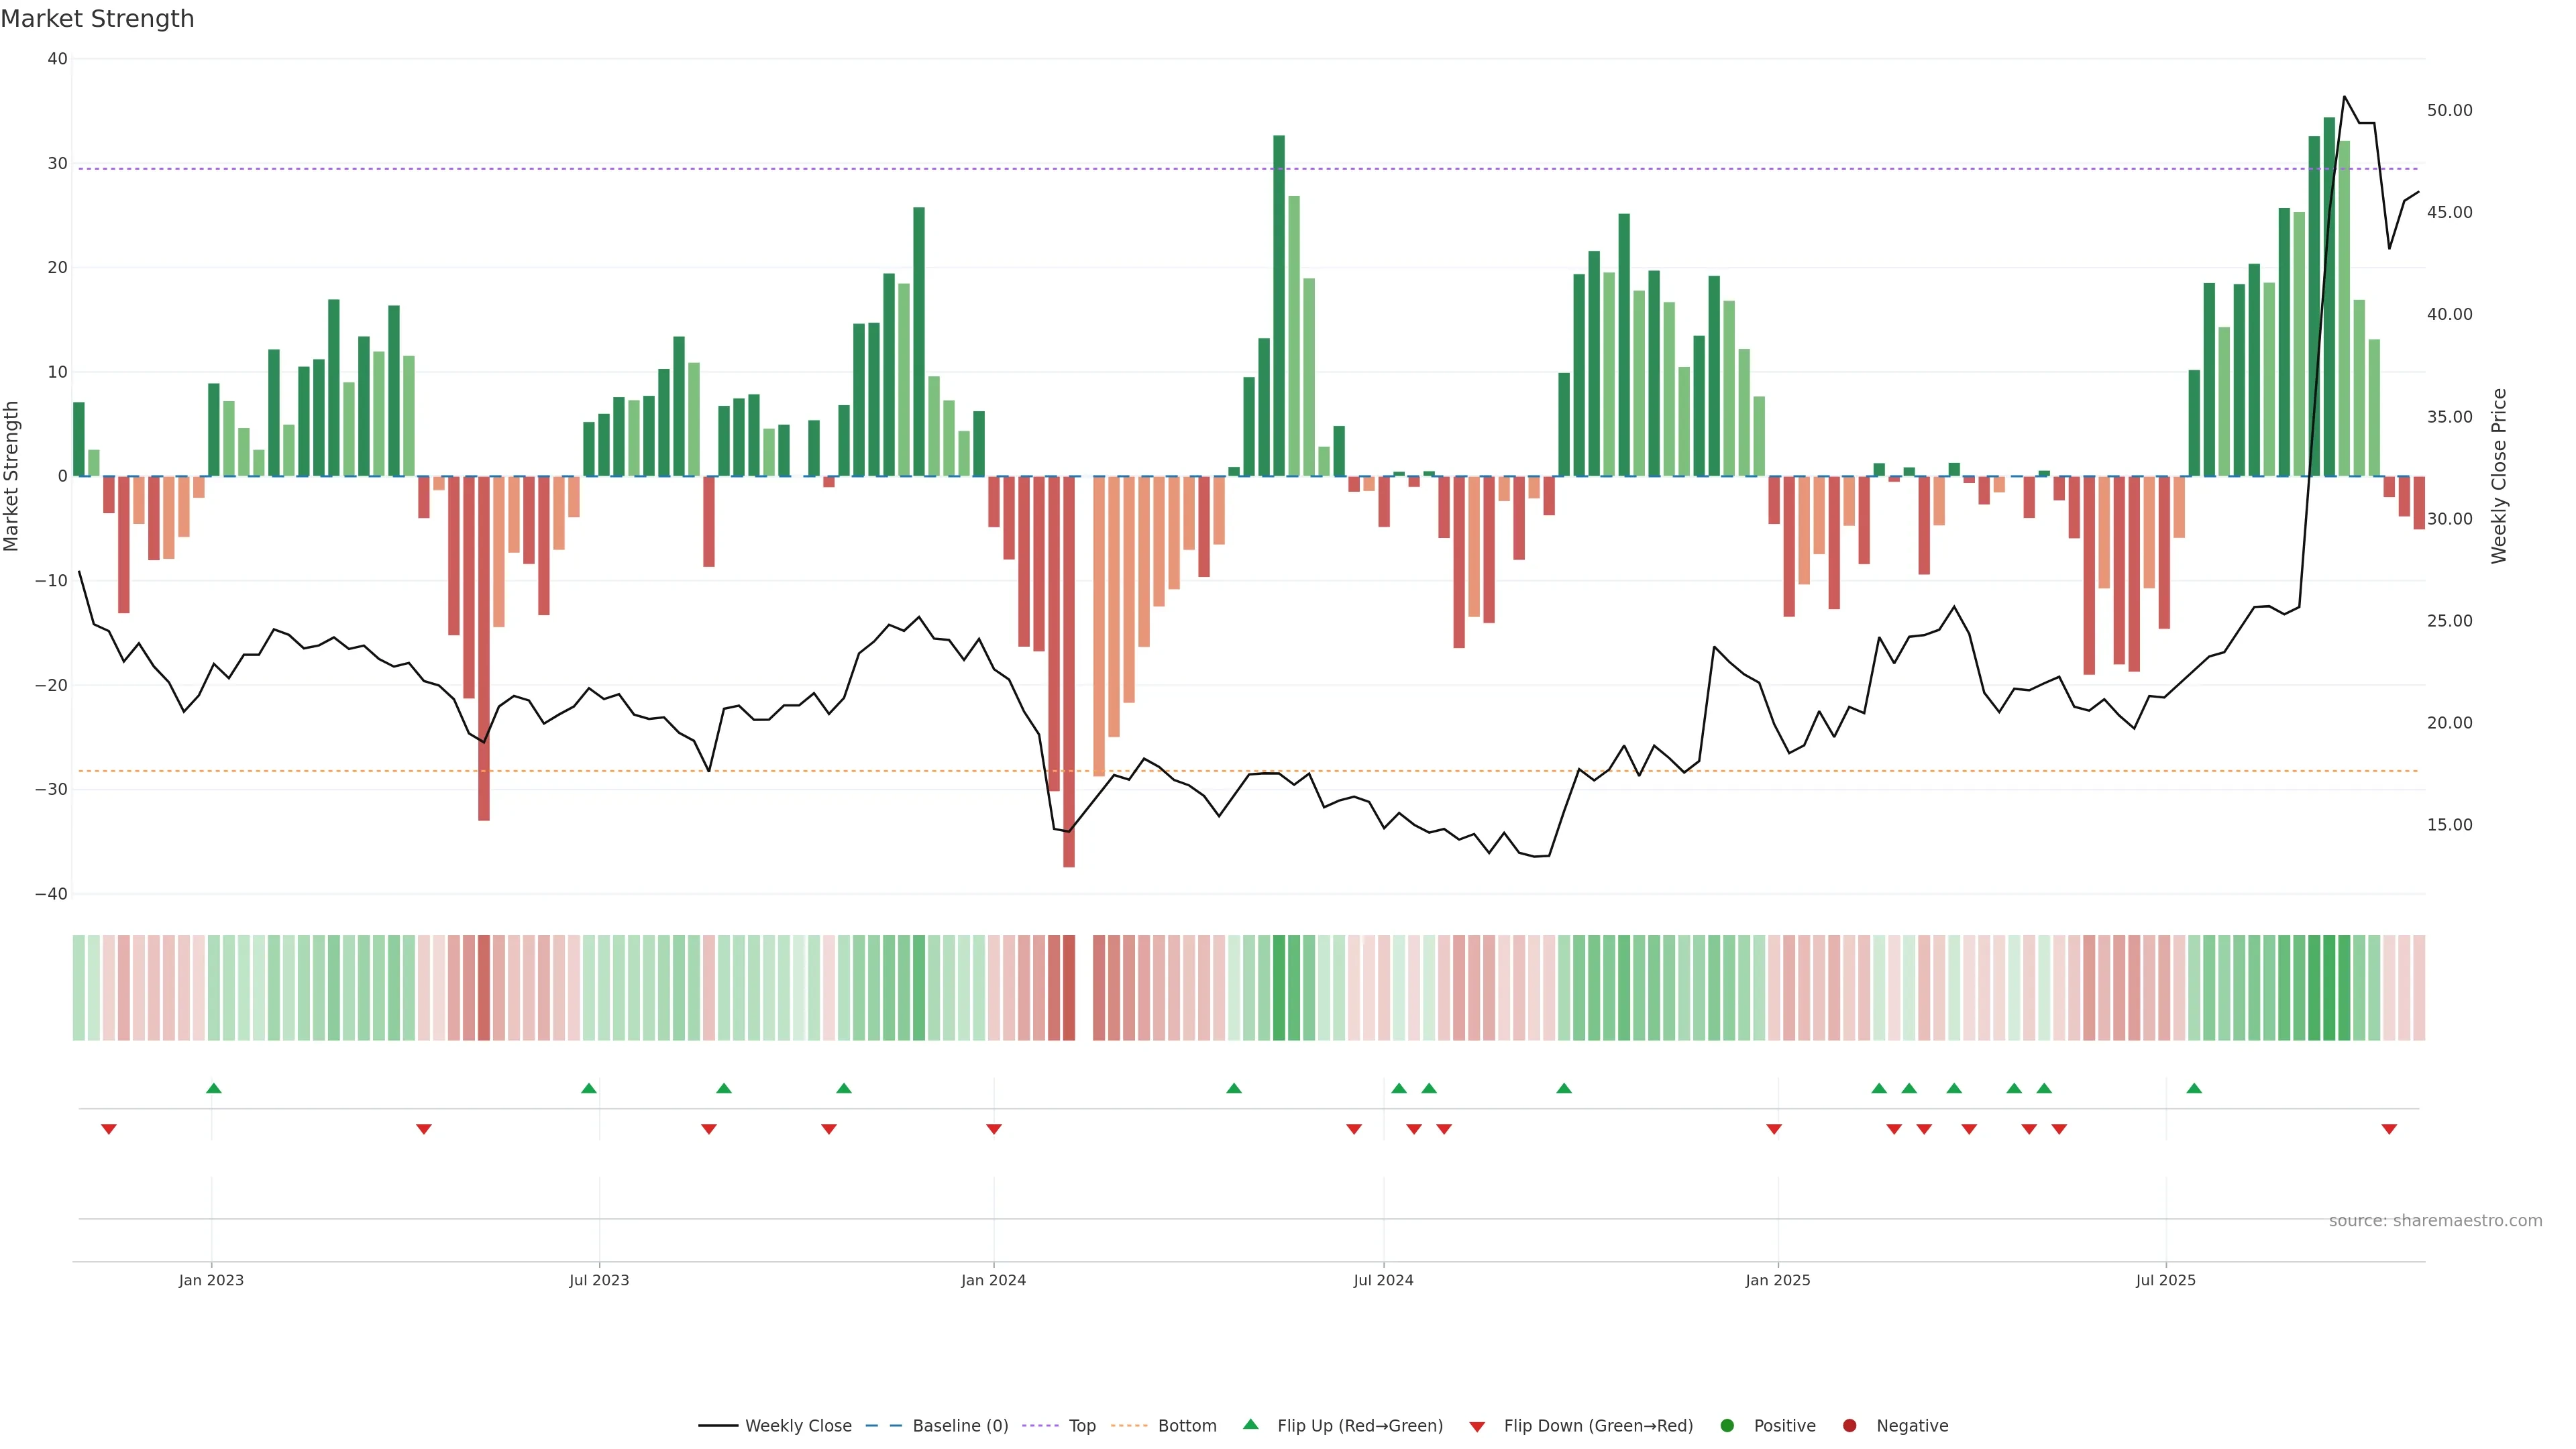Viewport: 2576px width, 1449px height.
Task: Toggle Weekly Close legend entry
Action: pos(797,1426)
